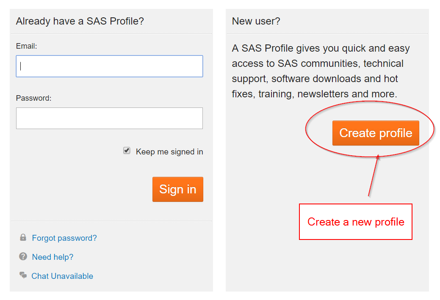
Task: Click the padlock icon beside Forgot password
Action: [23, 238]
